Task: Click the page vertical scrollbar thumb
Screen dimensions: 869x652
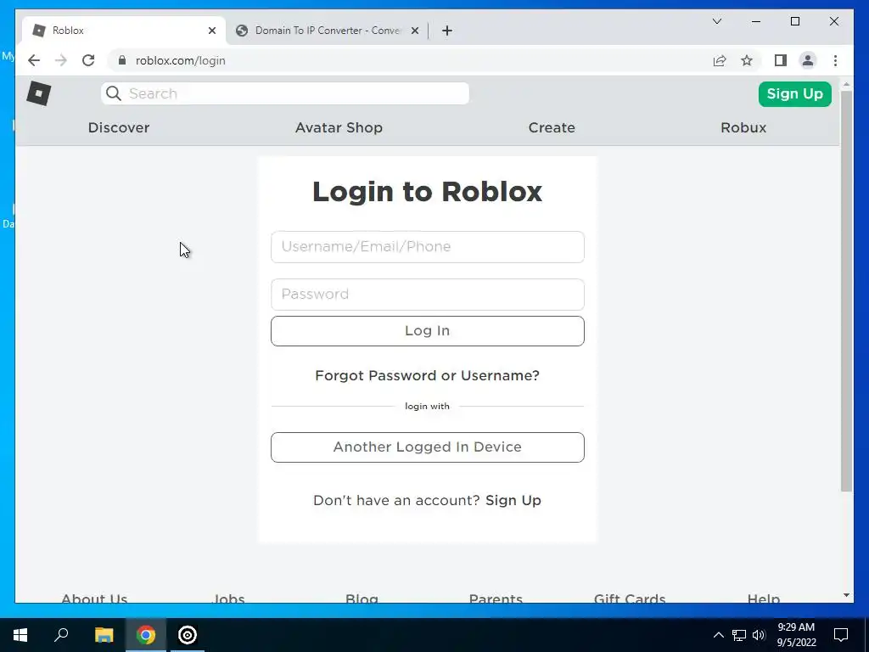Action: (846, 290)
